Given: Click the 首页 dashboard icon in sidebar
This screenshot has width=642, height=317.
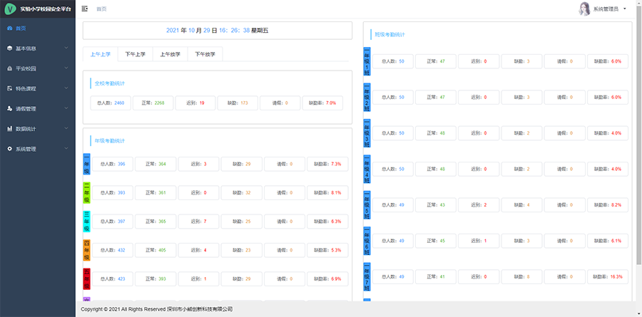Looking at the screenshot, I should [x=9, y=28].
